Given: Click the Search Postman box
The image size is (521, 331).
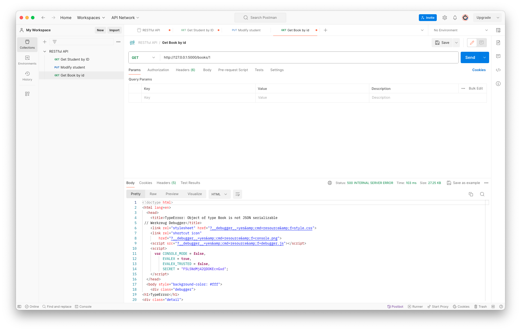Looking at the screenshot, I should coord(260,18).
